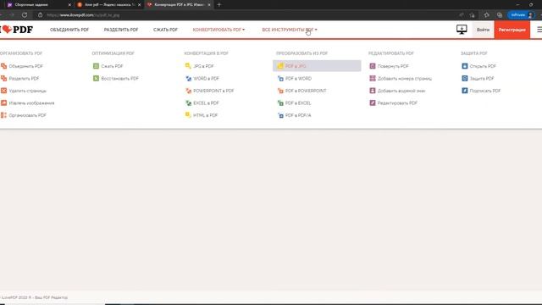
Task: Open the Подписать PDF link
Action: (x=485, y=91)
